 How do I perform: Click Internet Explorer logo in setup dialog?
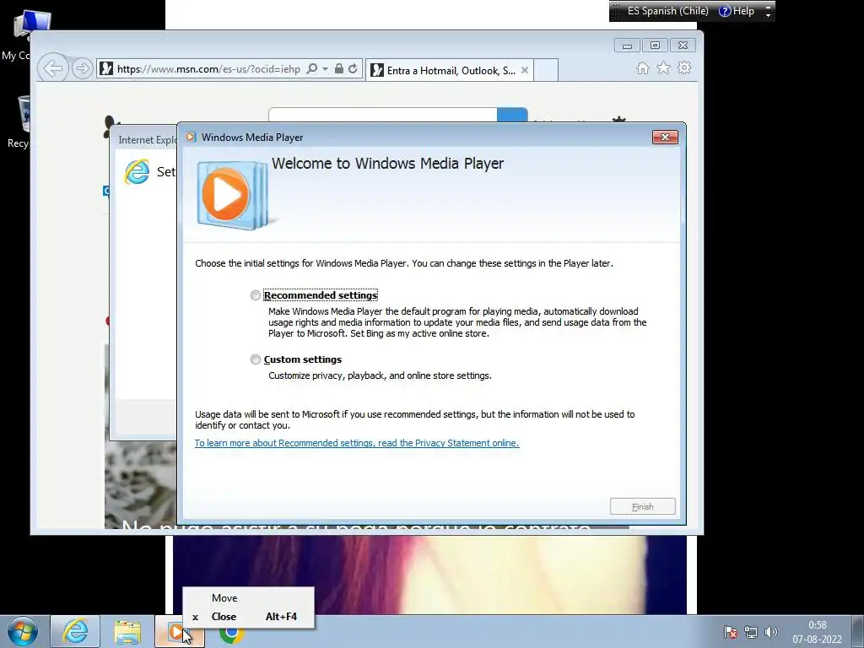(x=138, y=172)
